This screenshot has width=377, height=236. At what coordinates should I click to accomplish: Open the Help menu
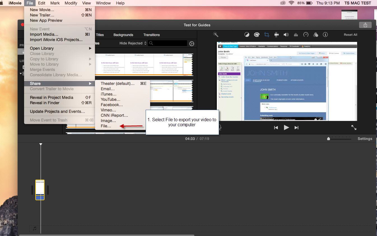coord(120,3)
